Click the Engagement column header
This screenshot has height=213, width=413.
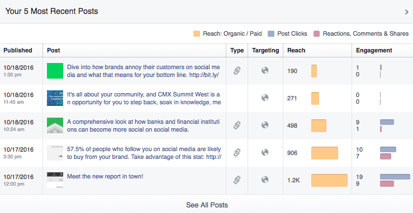pyautogui.click(x=374, y=50)
